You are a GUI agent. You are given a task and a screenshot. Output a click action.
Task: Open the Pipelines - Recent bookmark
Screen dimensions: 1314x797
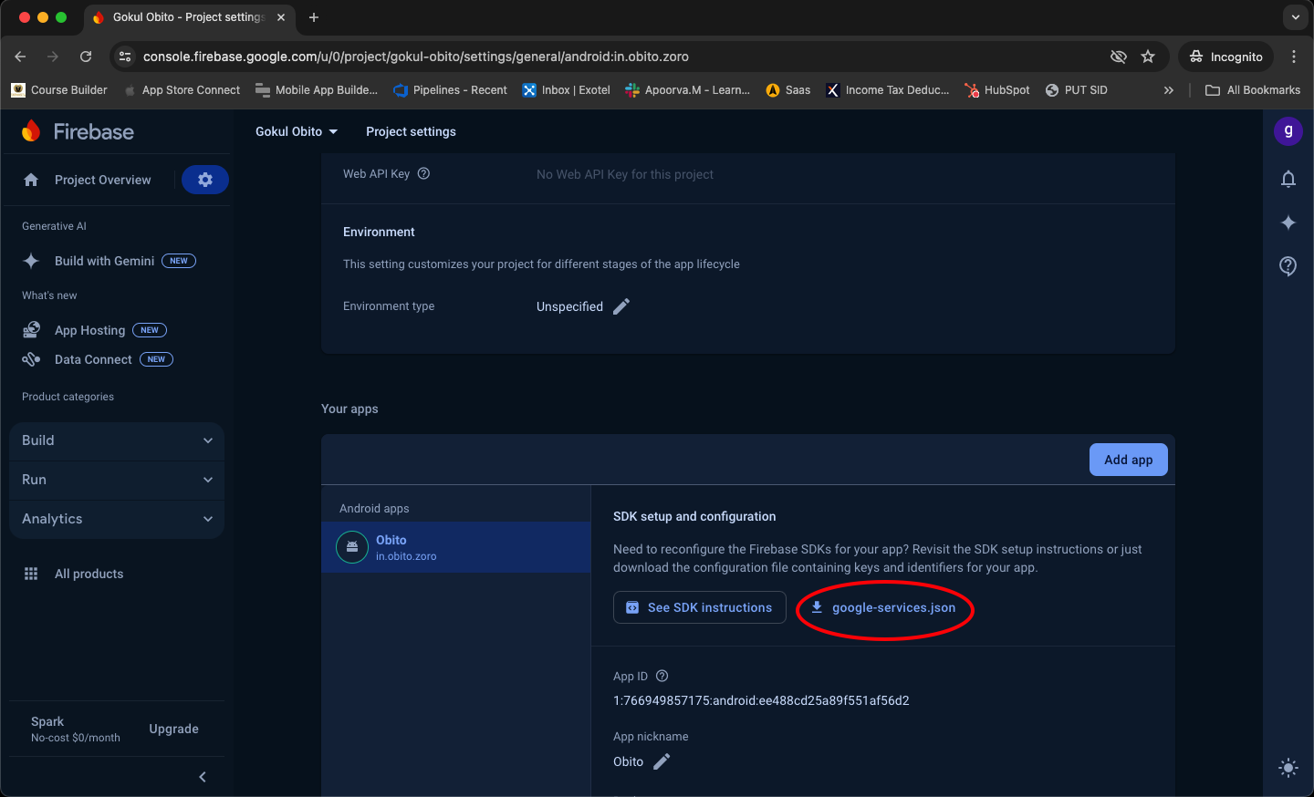pyautogui.click(x=450, y=90)
